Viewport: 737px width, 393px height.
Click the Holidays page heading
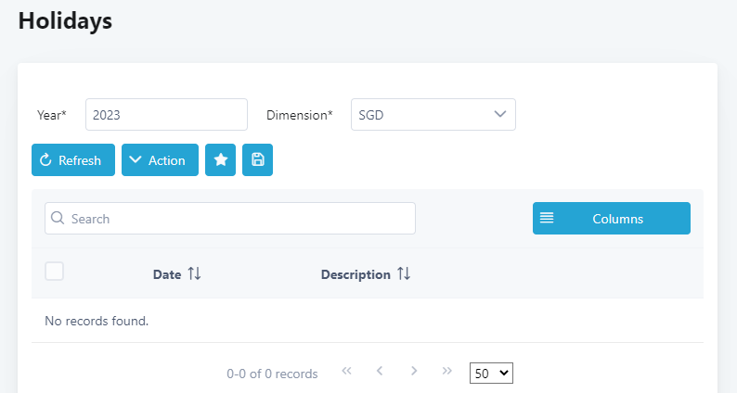65,21
